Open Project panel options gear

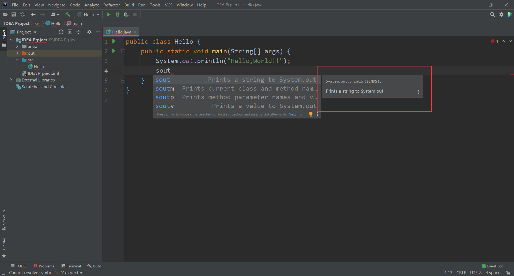click(89, 32)
